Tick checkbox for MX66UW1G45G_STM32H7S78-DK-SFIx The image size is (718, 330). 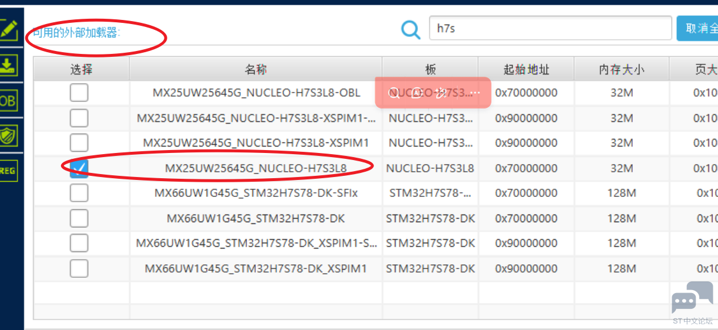point(79,193)
